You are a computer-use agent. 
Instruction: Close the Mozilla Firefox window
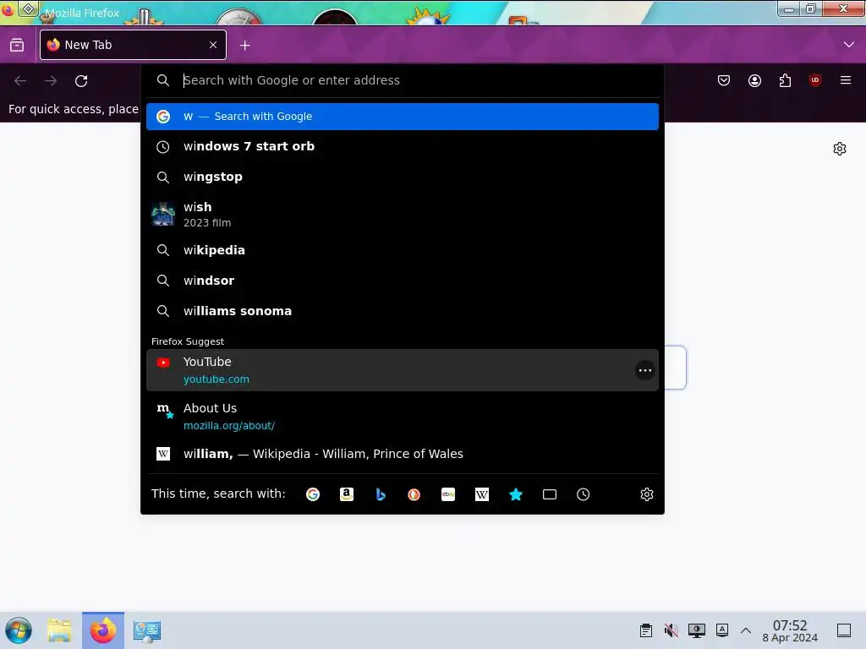(843, 8)
